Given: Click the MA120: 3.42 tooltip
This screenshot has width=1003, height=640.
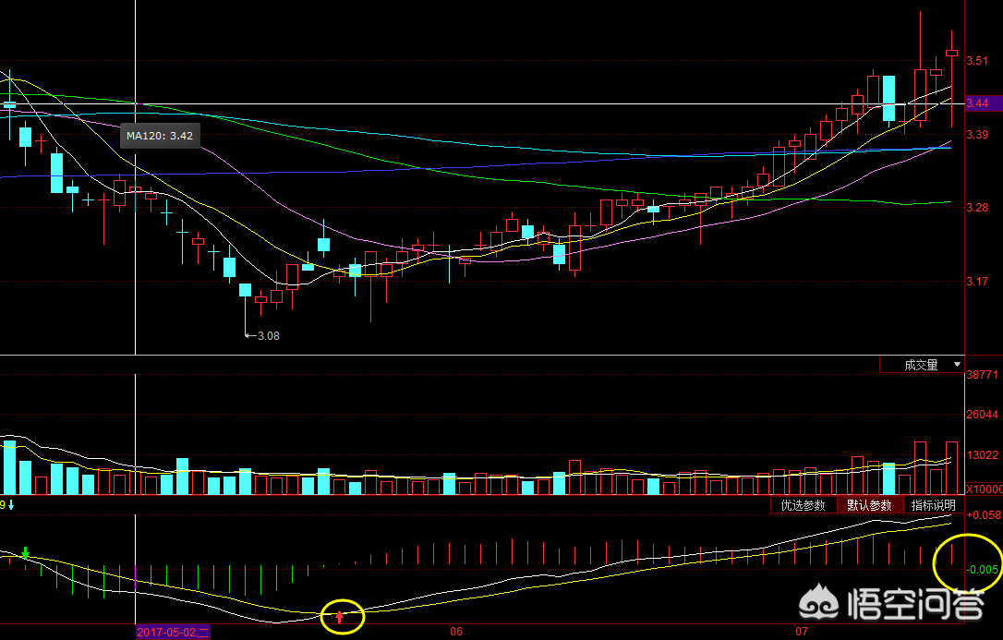Looking at the screenshot, I should coord(160,136).
